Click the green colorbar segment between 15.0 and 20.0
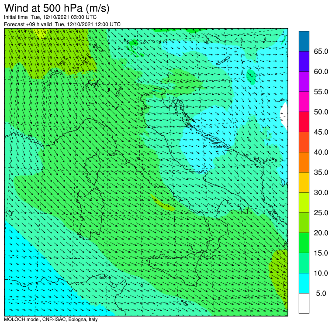Image resolution: width=332 pixels, height=326 pixels. (x=304, y=243)
